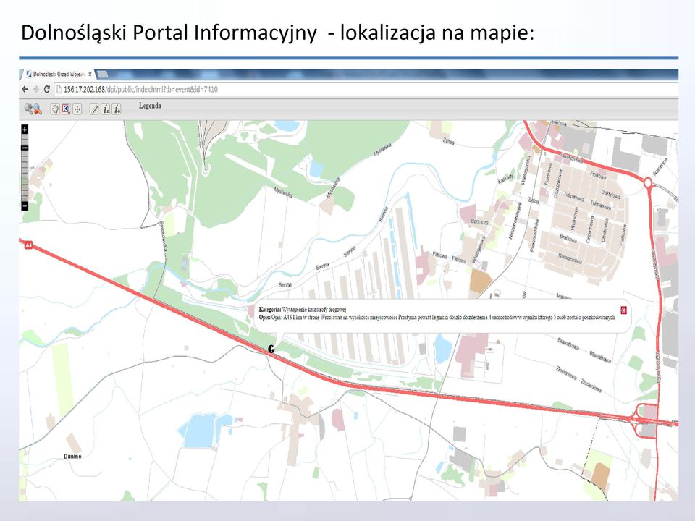This screenshot has width=695, height=521.
Task: Click the 'Bartnicza' street label
Action: [479, 221]
